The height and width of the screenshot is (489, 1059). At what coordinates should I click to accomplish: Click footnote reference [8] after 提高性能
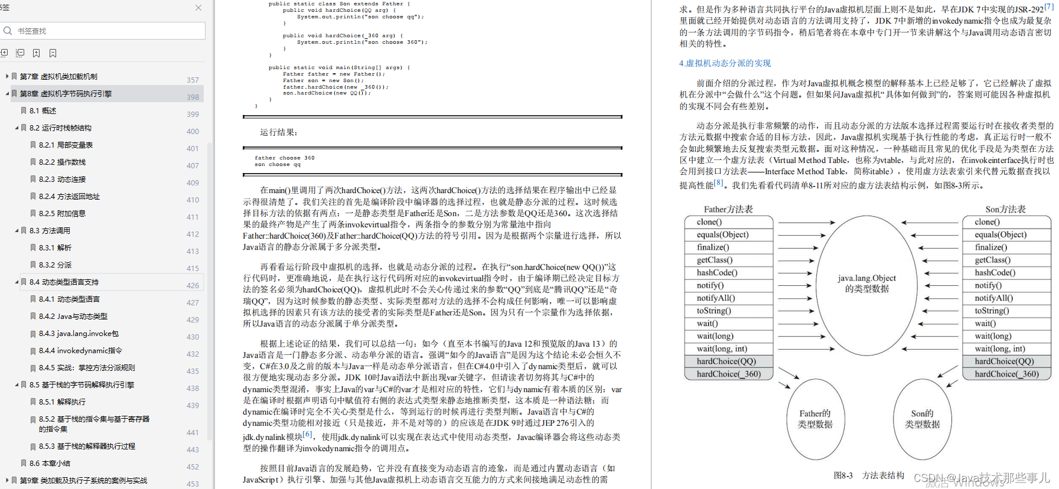point(718,182)
